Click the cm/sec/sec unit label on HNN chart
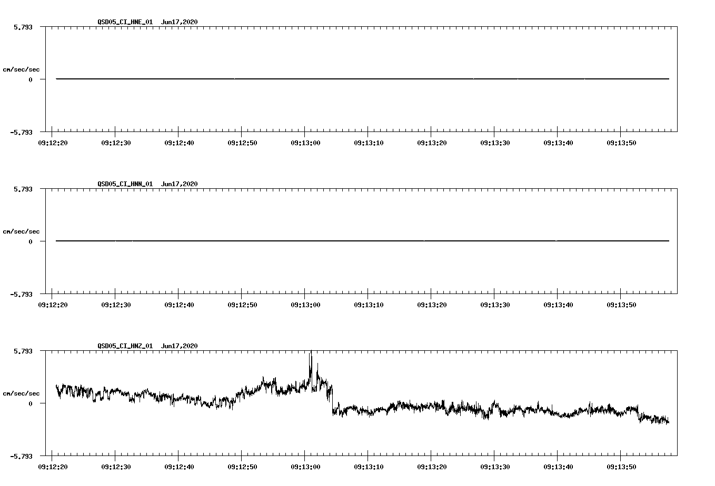 (21, 231)
